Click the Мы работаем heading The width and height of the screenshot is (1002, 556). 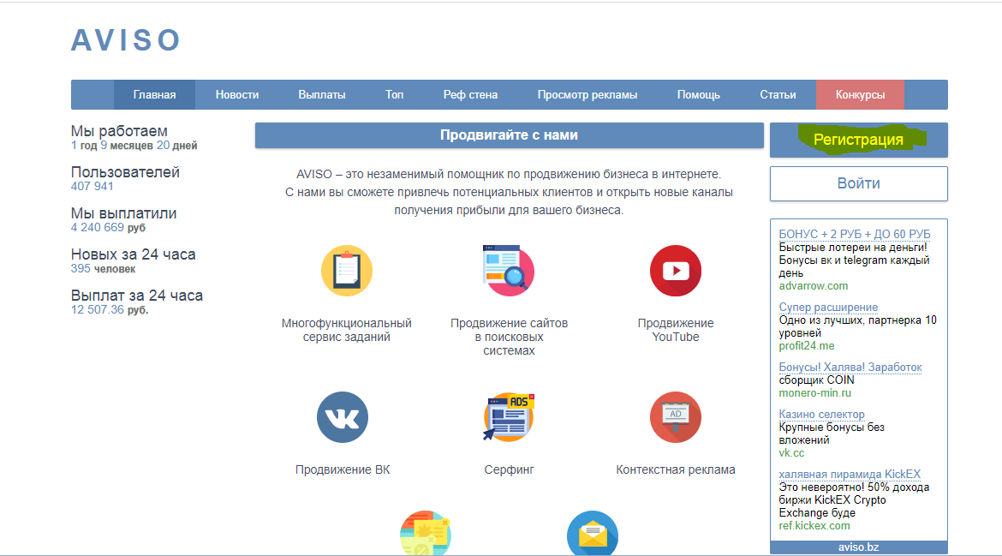(119, 131)
